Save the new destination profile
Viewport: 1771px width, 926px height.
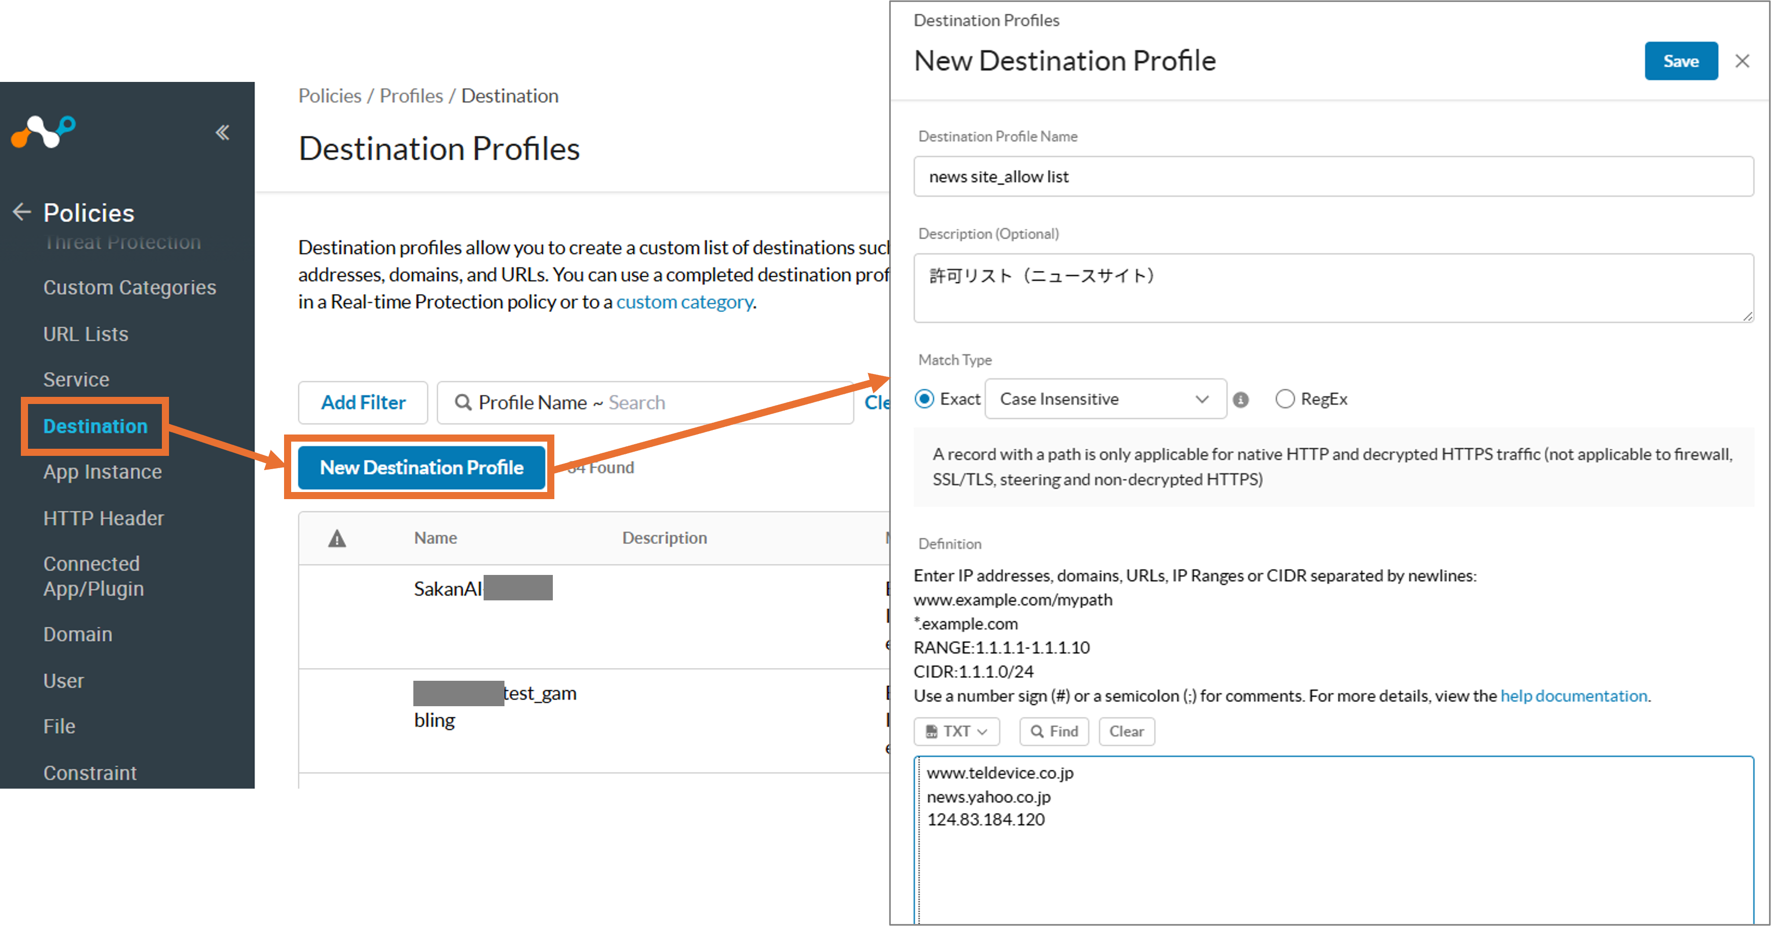coord(1680,61)
